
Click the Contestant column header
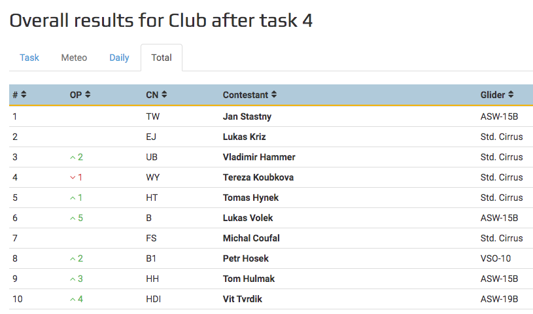click(245, 95)
